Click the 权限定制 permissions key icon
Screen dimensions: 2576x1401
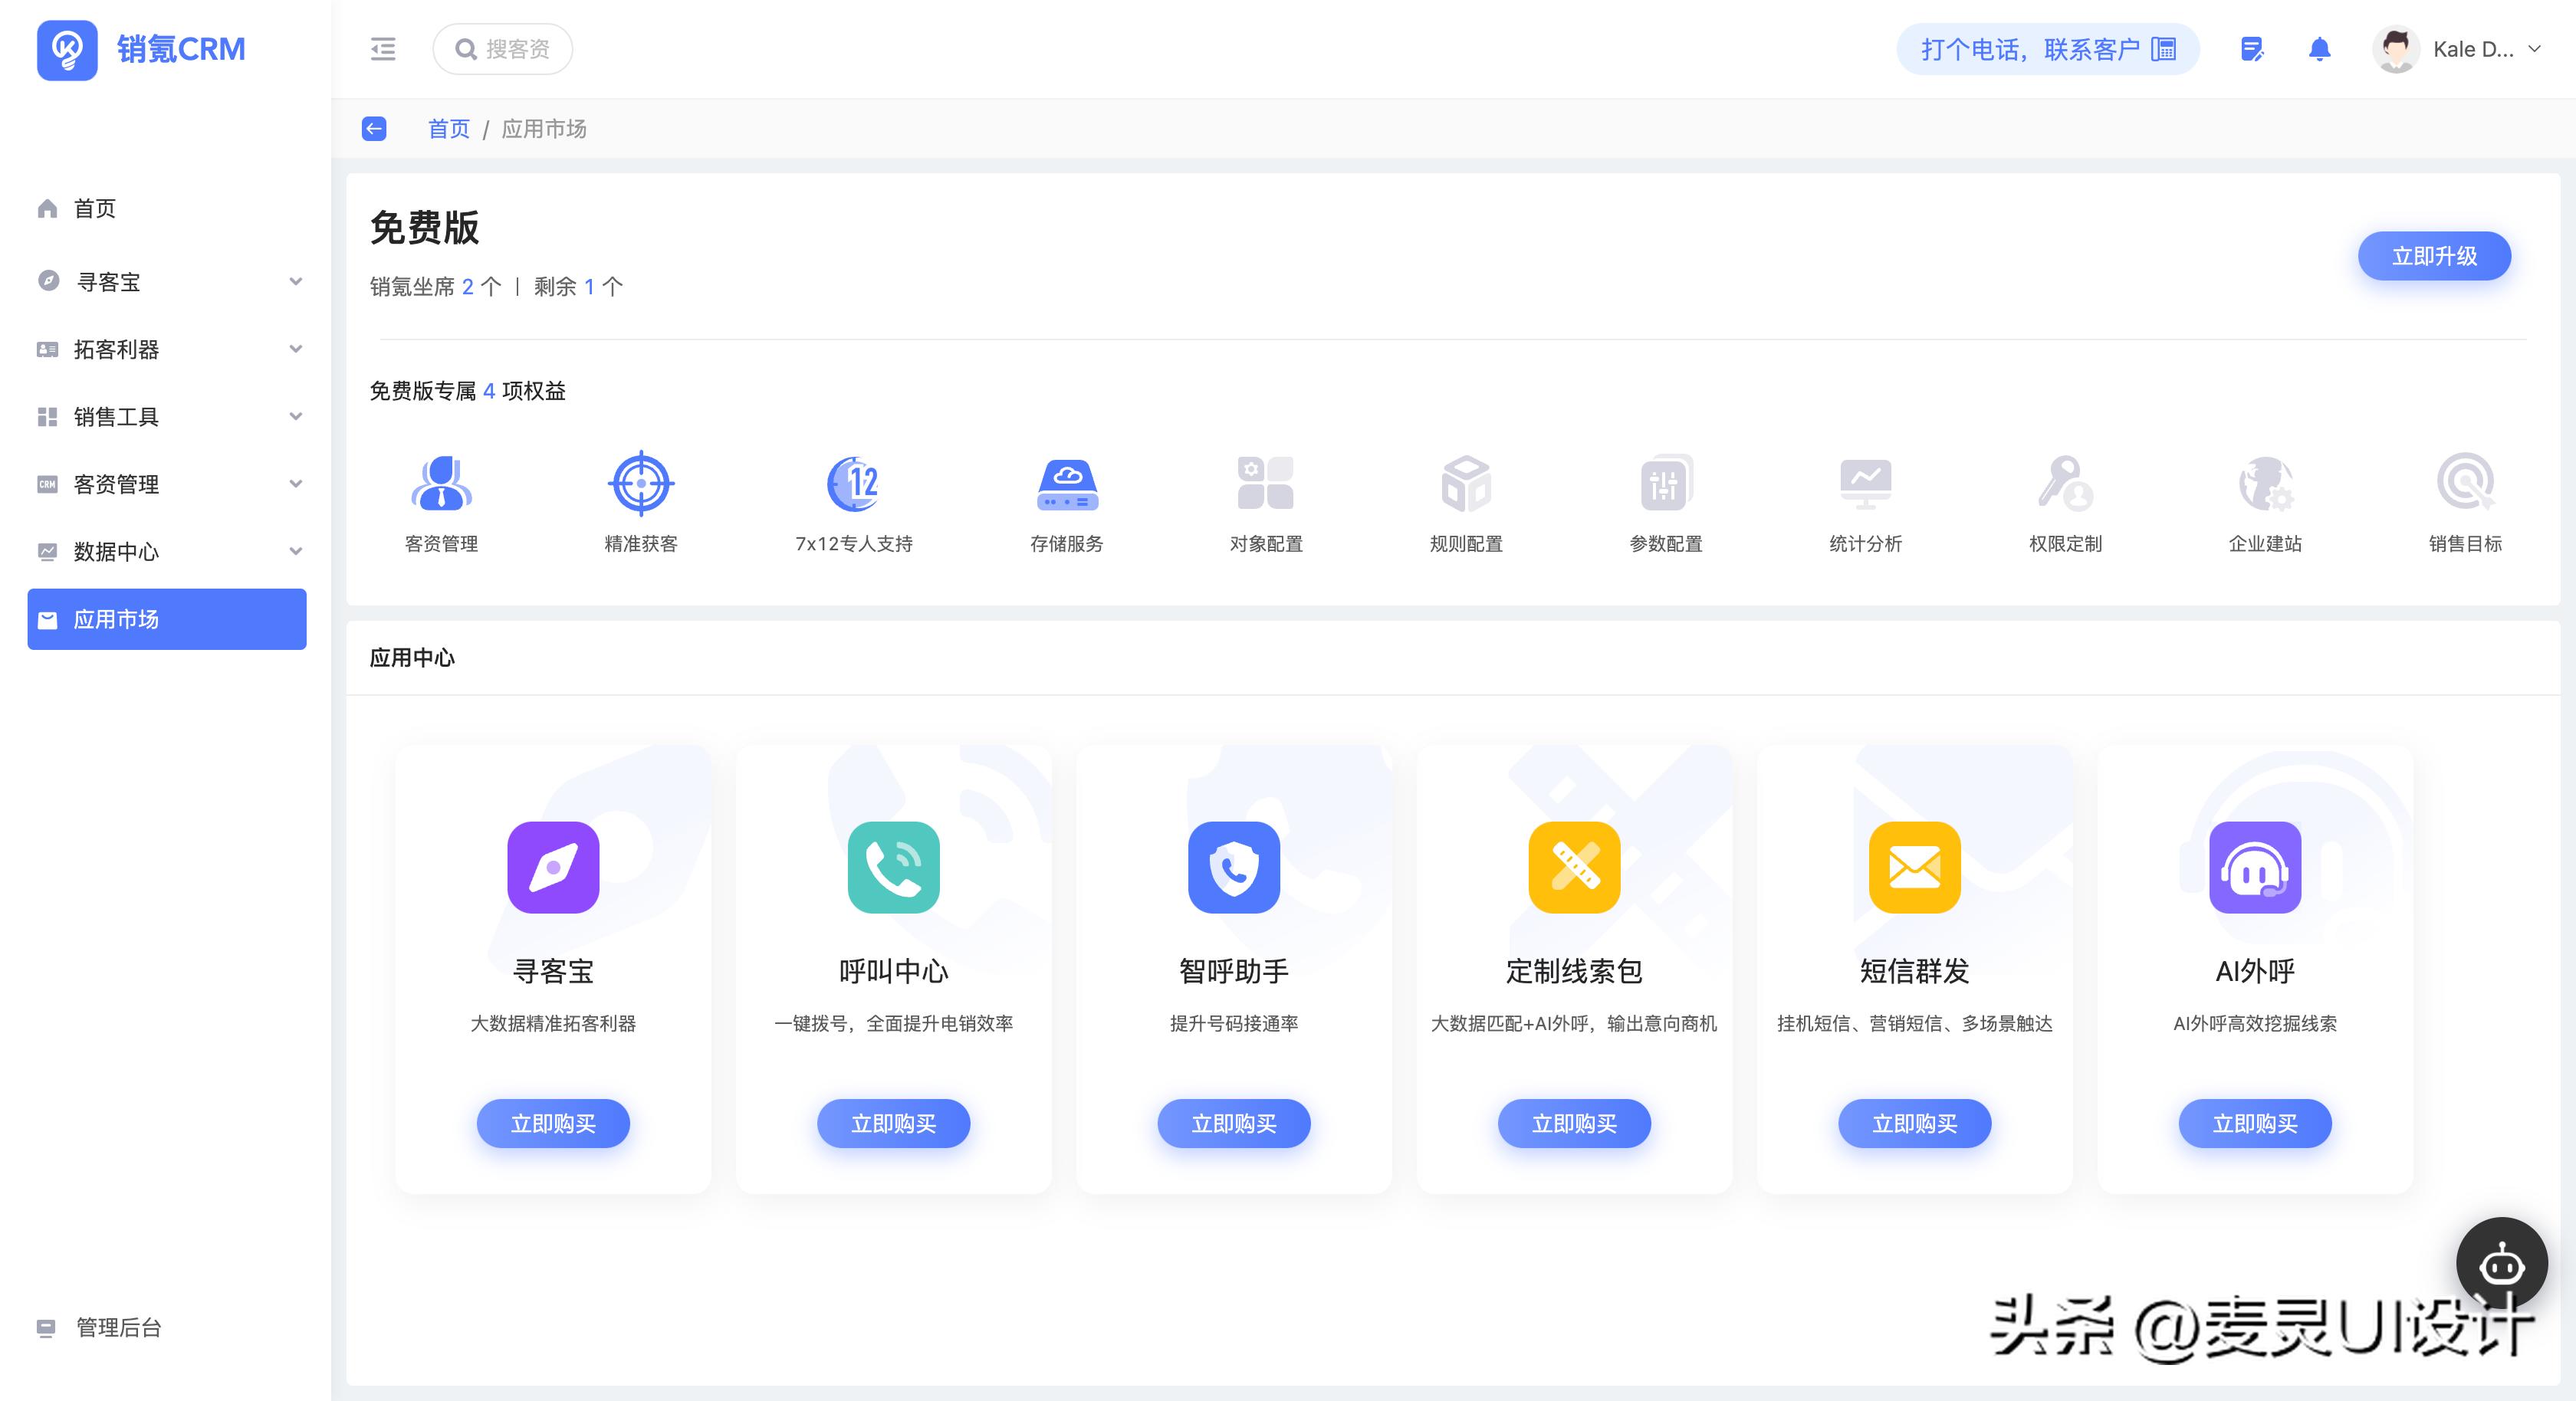click(2064, 484)
